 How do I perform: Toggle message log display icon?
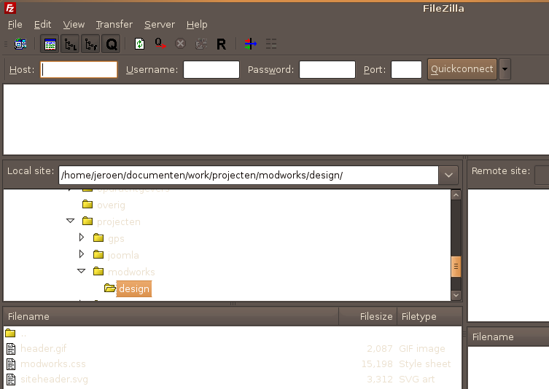[x=50, y=44]
